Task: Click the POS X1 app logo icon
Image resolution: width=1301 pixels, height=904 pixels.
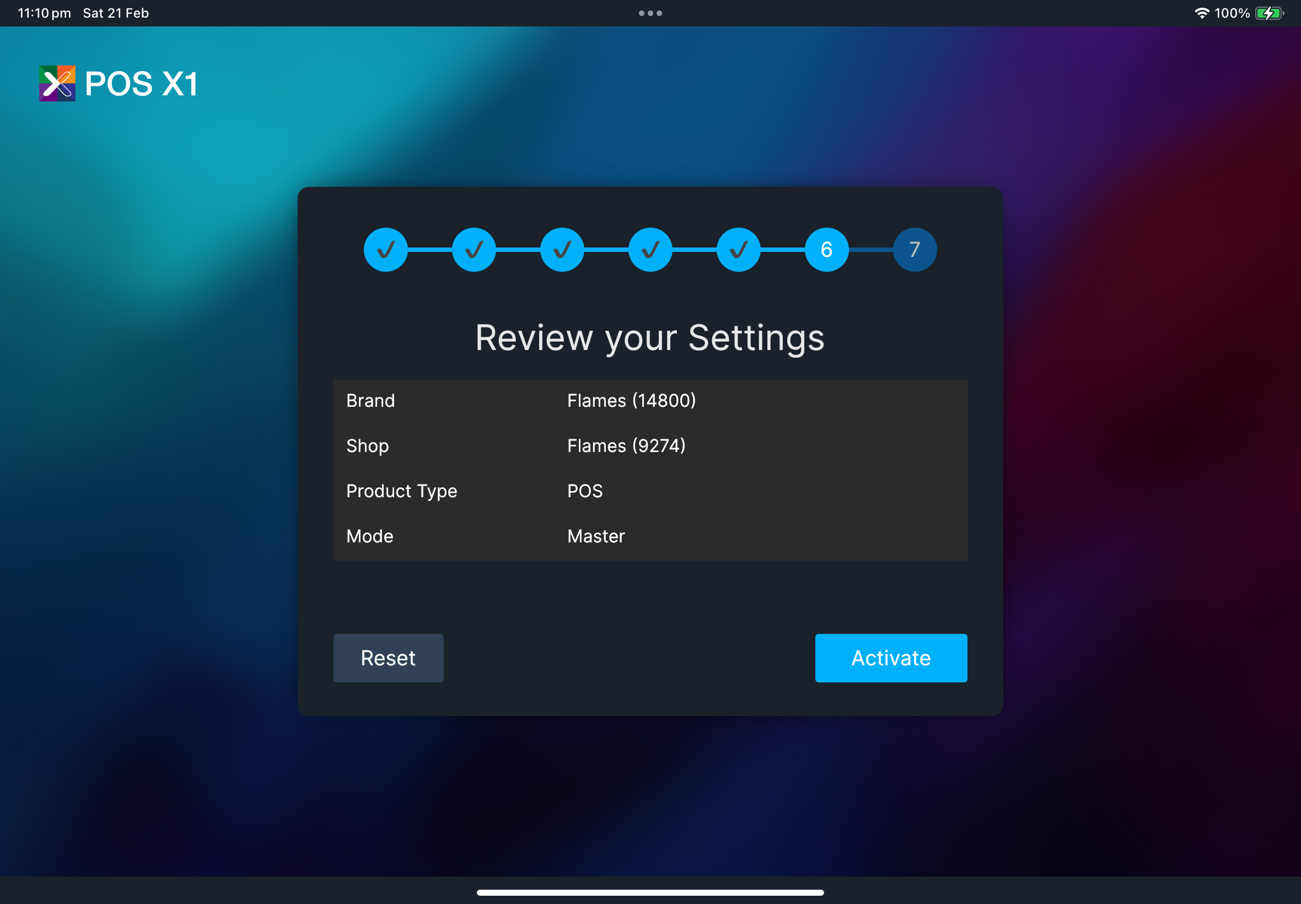Action: [x=57, y=84]
